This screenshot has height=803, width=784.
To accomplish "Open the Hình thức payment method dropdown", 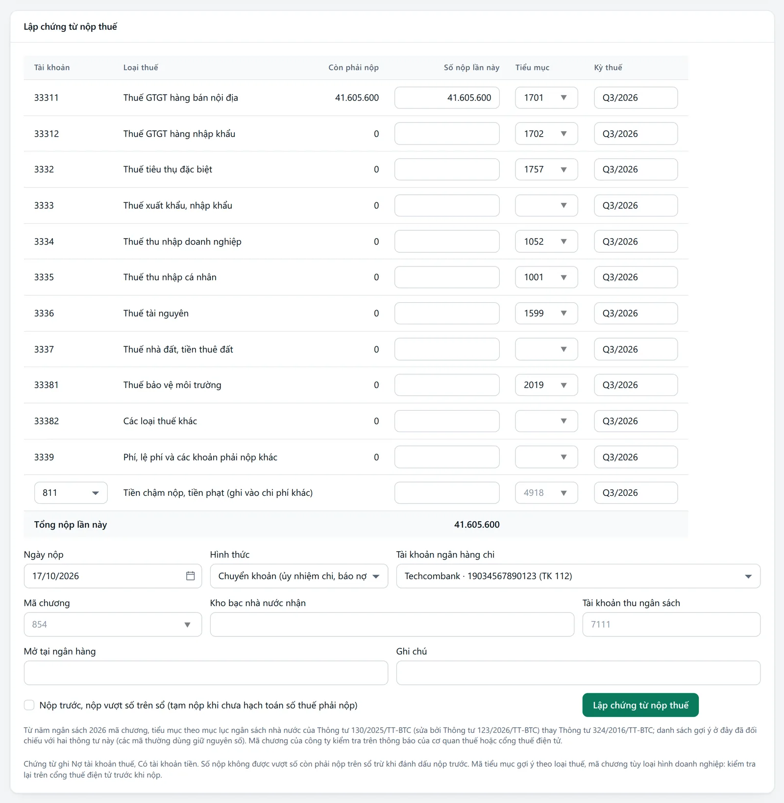I will (x=299, y=576).
